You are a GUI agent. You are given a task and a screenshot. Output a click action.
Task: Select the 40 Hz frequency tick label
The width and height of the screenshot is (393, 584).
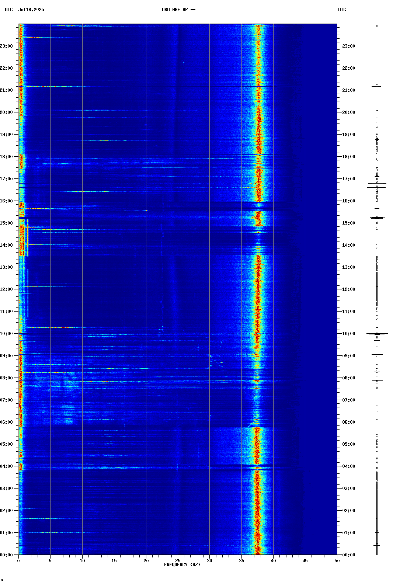[x=273, y=561]
